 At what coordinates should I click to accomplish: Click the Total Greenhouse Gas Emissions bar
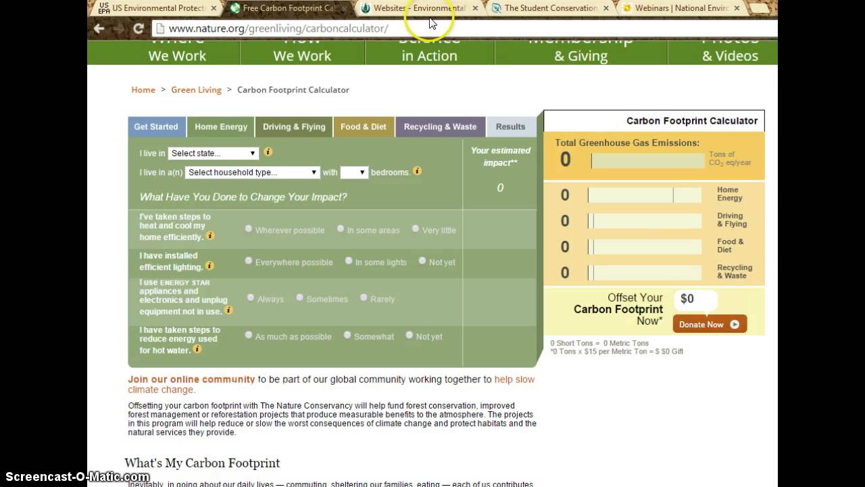point(648,160)
